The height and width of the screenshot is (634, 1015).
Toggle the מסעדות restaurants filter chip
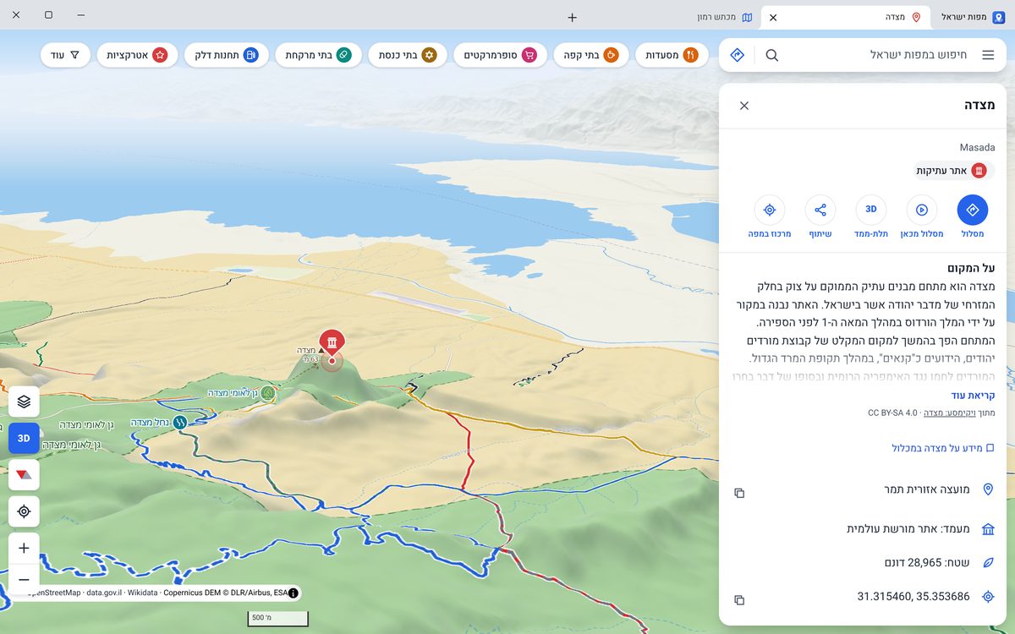(x=672, y=55)
